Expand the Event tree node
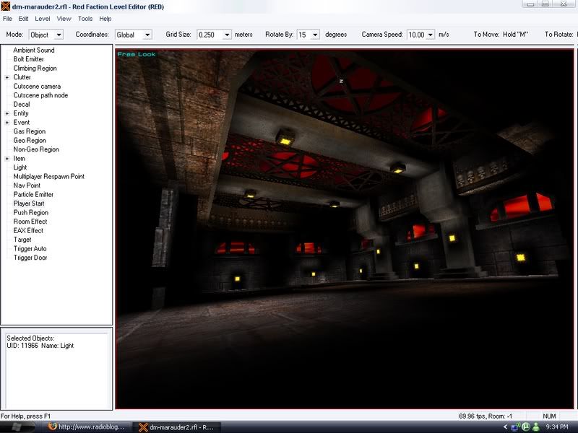This screenshot has width=578, height=433. [x=7, y=123]
